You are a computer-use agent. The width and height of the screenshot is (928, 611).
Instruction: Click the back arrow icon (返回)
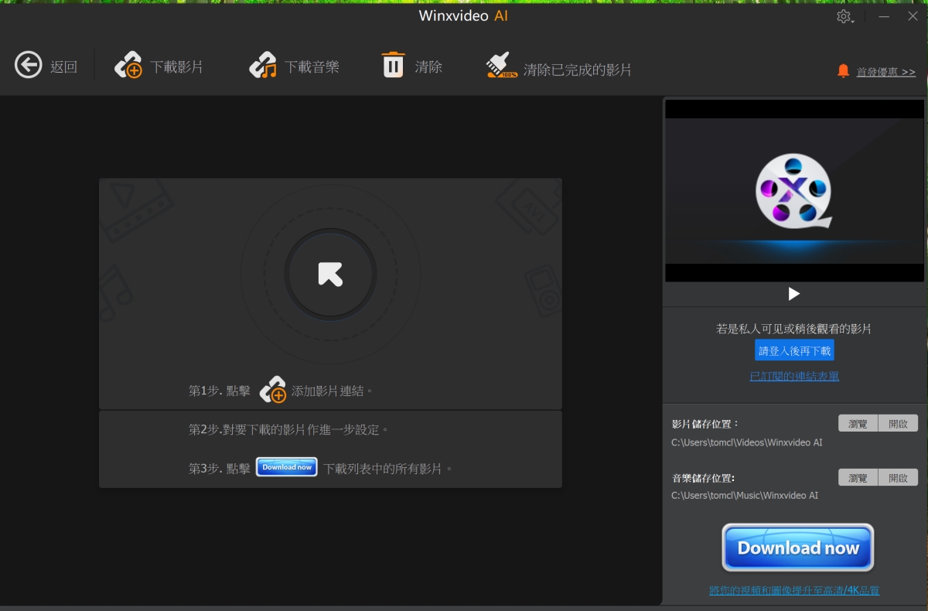coord(29,66)
